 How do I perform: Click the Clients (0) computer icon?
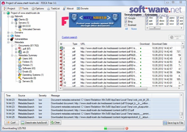point(16,20)
